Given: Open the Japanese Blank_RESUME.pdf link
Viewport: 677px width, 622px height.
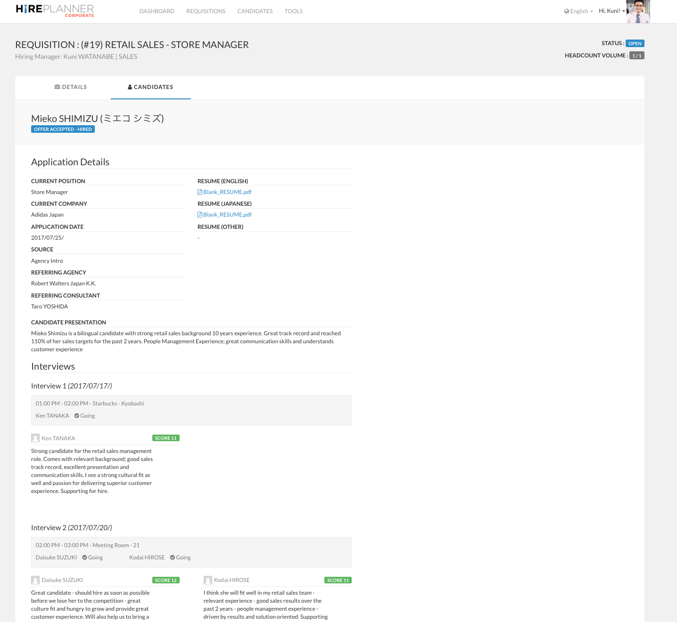Looking at the screenshot, I should (x=227, y=215).
